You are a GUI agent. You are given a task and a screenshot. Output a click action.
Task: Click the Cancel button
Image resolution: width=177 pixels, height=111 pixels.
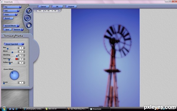click(43, 7)
